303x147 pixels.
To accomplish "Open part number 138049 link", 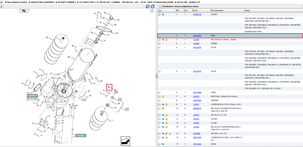I will click(x=196, y=44).
